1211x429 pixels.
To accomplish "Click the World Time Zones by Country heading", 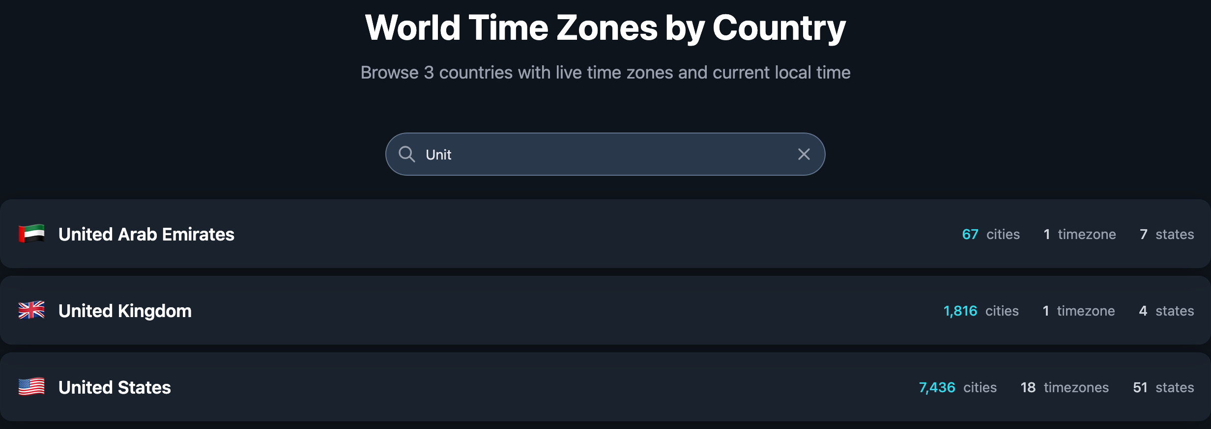I will [x=605, y=28].
